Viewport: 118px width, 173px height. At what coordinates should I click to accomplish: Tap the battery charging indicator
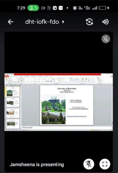pyautogui.click(x=104, y=8)
